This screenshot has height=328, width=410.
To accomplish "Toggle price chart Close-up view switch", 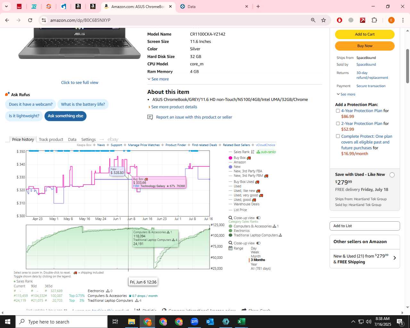I will (x=258, y=218).
